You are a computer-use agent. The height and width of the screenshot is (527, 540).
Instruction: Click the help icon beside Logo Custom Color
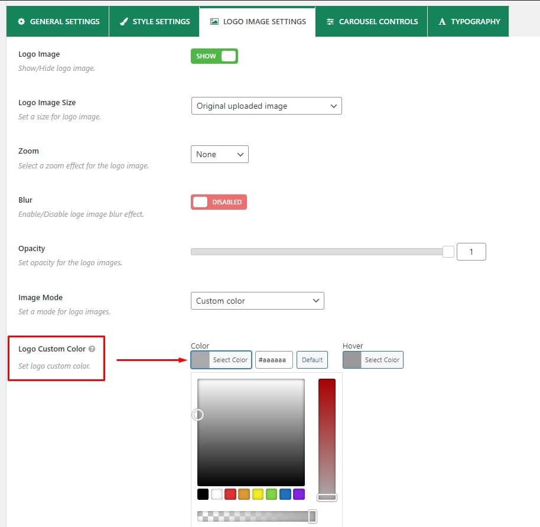[x=92, y=349]
